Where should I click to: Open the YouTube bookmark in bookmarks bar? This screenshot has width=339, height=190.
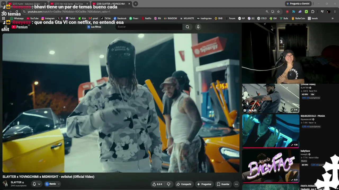pyautogui.click(x=32, y=18)
